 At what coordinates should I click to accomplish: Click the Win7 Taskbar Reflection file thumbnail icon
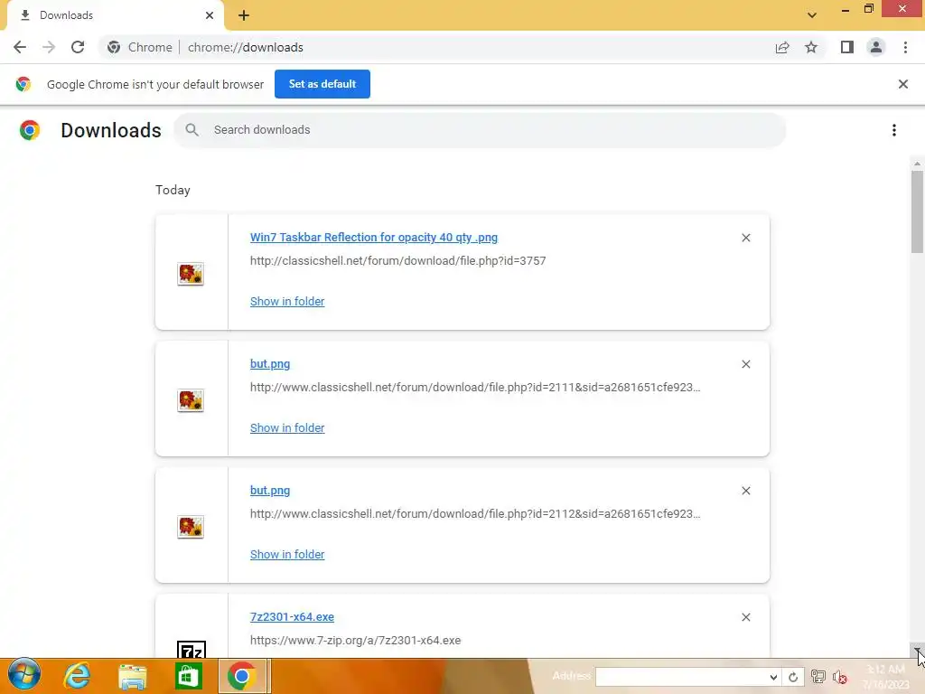pyautogui.click(x=191, y=274)
